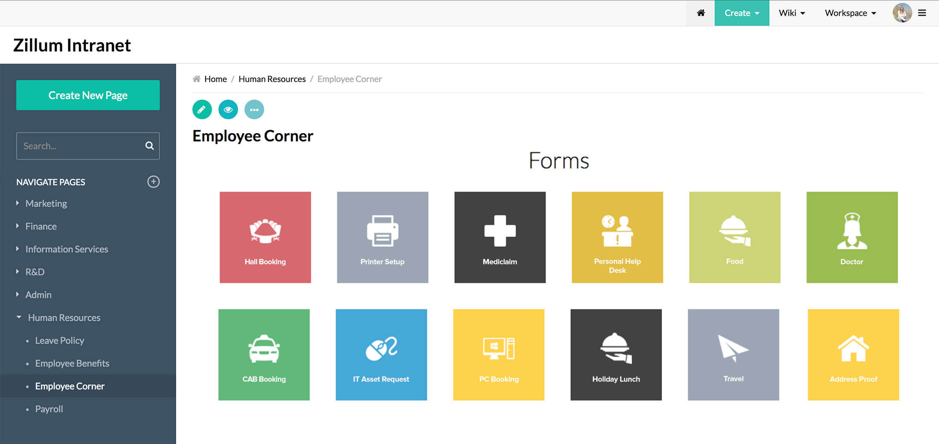939x444 pixels.
Task: Open the CAB Booking form tile
Action: tap(264, 355)
